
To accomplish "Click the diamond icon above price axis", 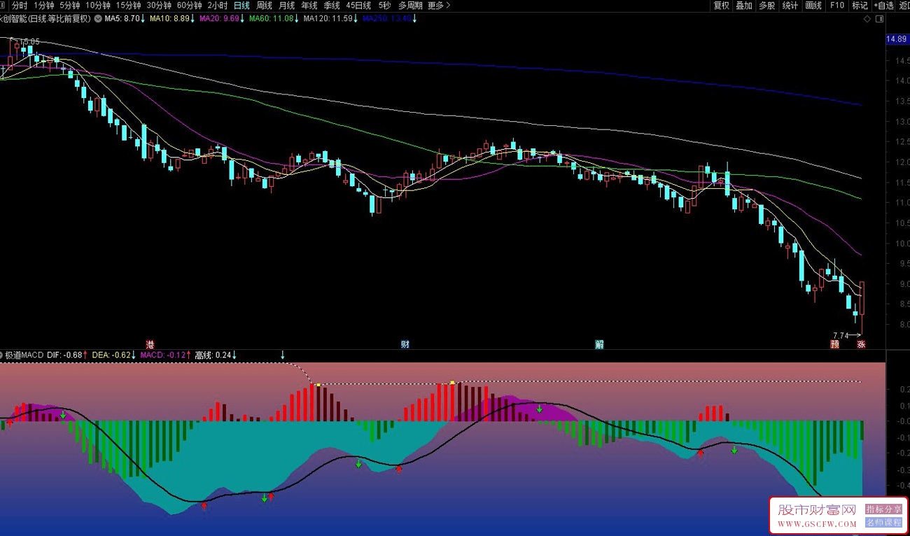I will [x=868, y=19].
